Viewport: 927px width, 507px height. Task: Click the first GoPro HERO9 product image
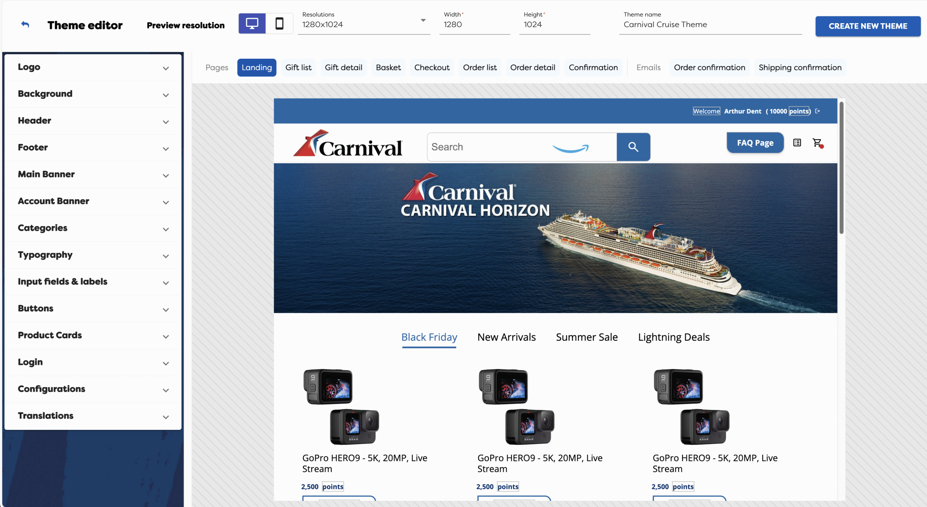pyautogui.click(x=341, y=407)
